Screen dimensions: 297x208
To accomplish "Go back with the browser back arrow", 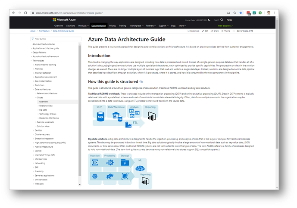I will pyautogui.click(x=13, y=13).
